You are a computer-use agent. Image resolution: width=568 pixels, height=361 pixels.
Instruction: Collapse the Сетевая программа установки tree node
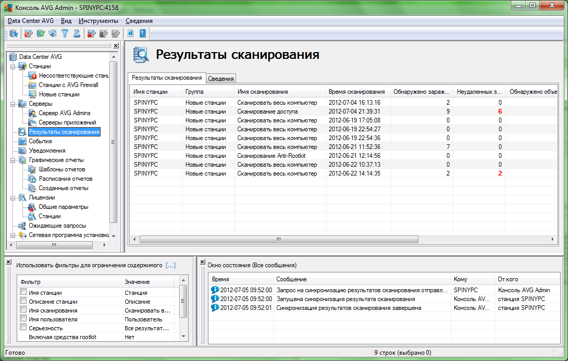pyautogui.click(x=13, y=235)
